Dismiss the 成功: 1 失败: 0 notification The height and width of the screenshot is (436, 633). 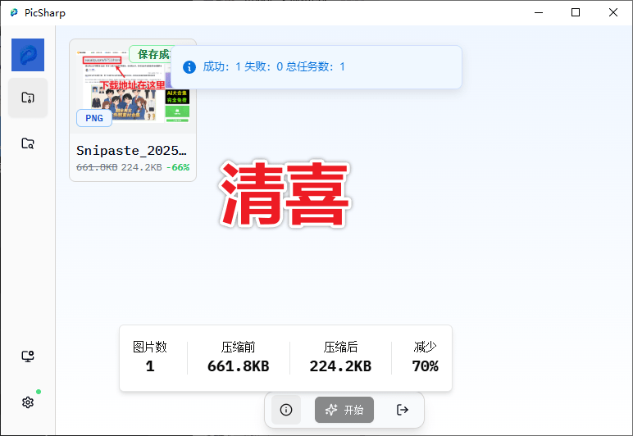click(316, 67)
